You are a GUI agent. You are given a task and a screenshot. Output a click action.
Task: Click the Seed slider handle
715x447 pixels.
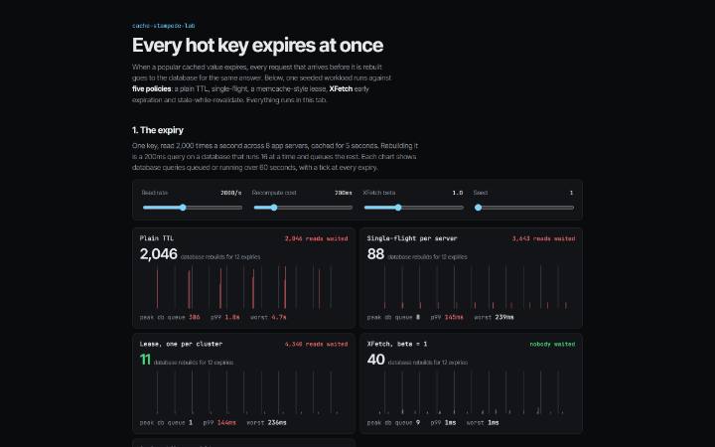click(x=478, y=208)
